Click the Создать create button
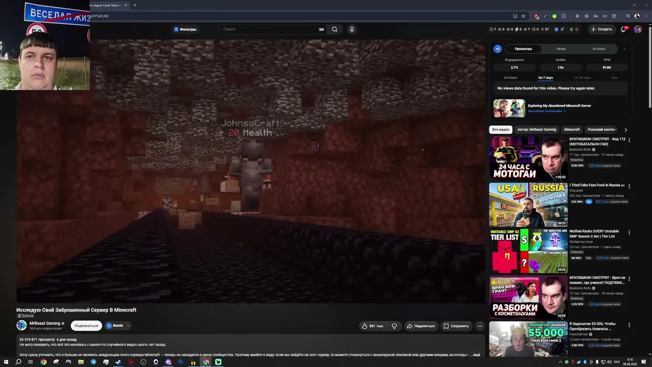This screenshot has width=652, height=367. (x=601, y=30)
